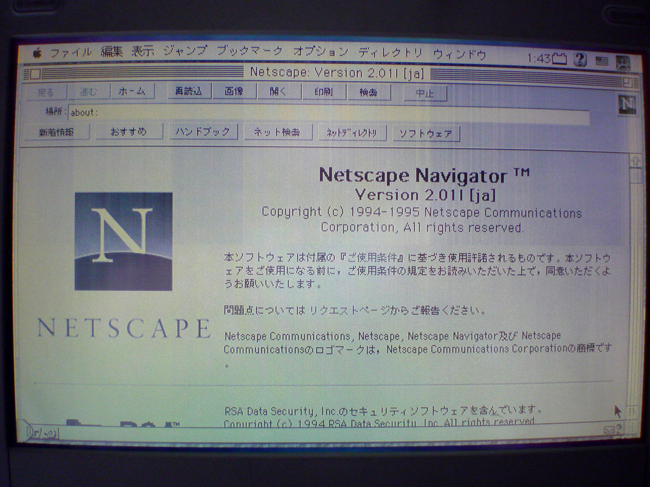Click the ネット検索 button
The image size is (650, 487).
(277, 133)
